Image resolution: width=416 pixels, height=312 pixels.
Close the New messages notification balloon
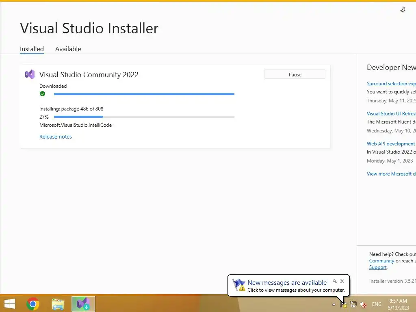pos(342,281)
